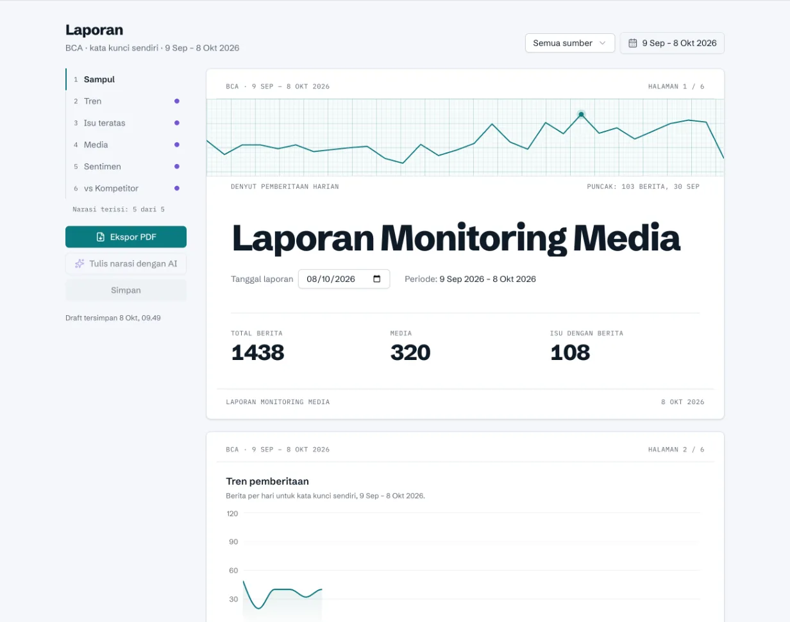The height and width of the screenshot is (622, 790).
Task: Click the download icon on Ekspor PDF
Action: pos(101,237)
